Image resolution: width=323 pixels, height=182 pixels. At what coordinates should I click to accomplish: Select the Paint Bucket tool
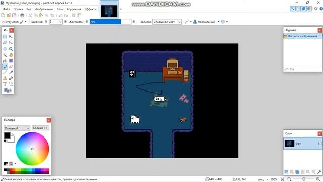(5, 61)
